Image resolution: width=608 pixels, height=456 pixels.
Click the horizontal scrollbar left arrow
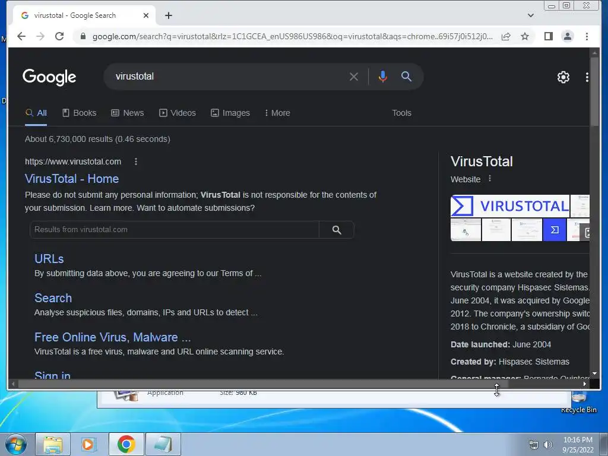[x=13, y=384]
